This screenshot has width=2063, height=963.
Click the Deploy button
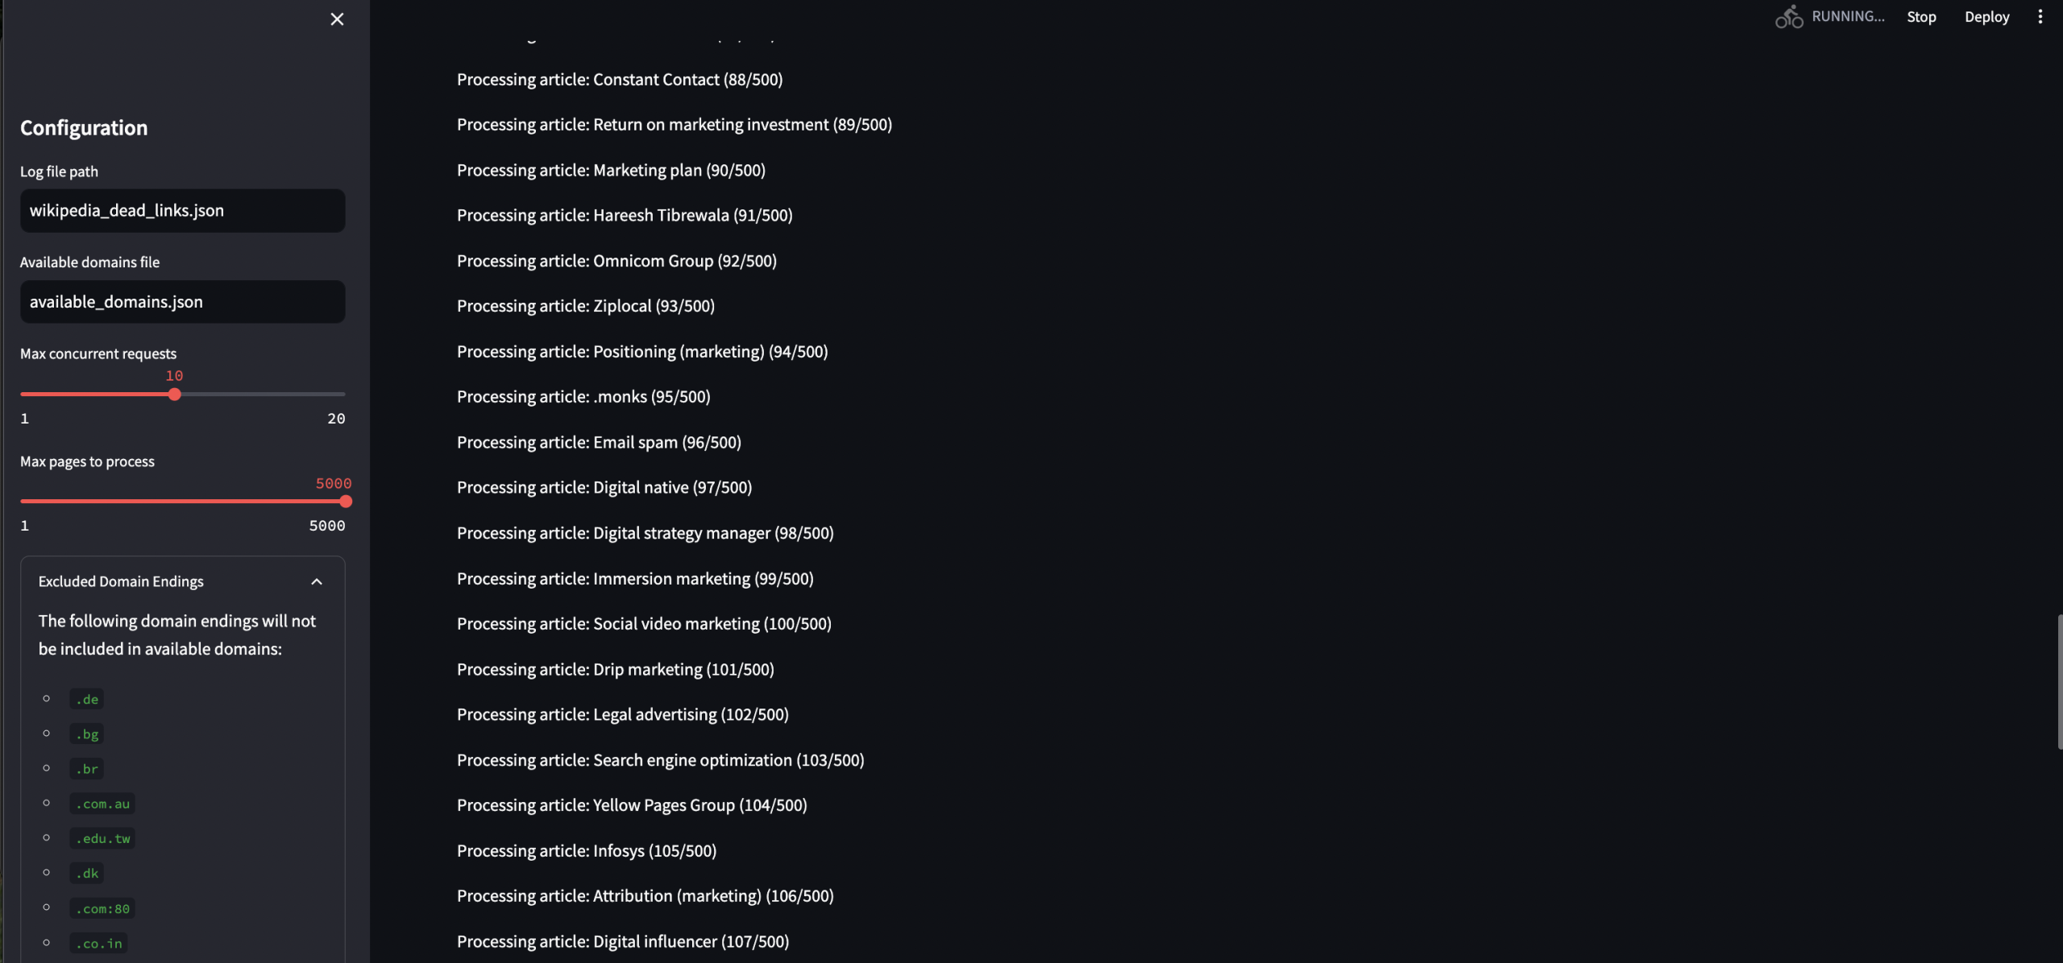(1986, 17)
